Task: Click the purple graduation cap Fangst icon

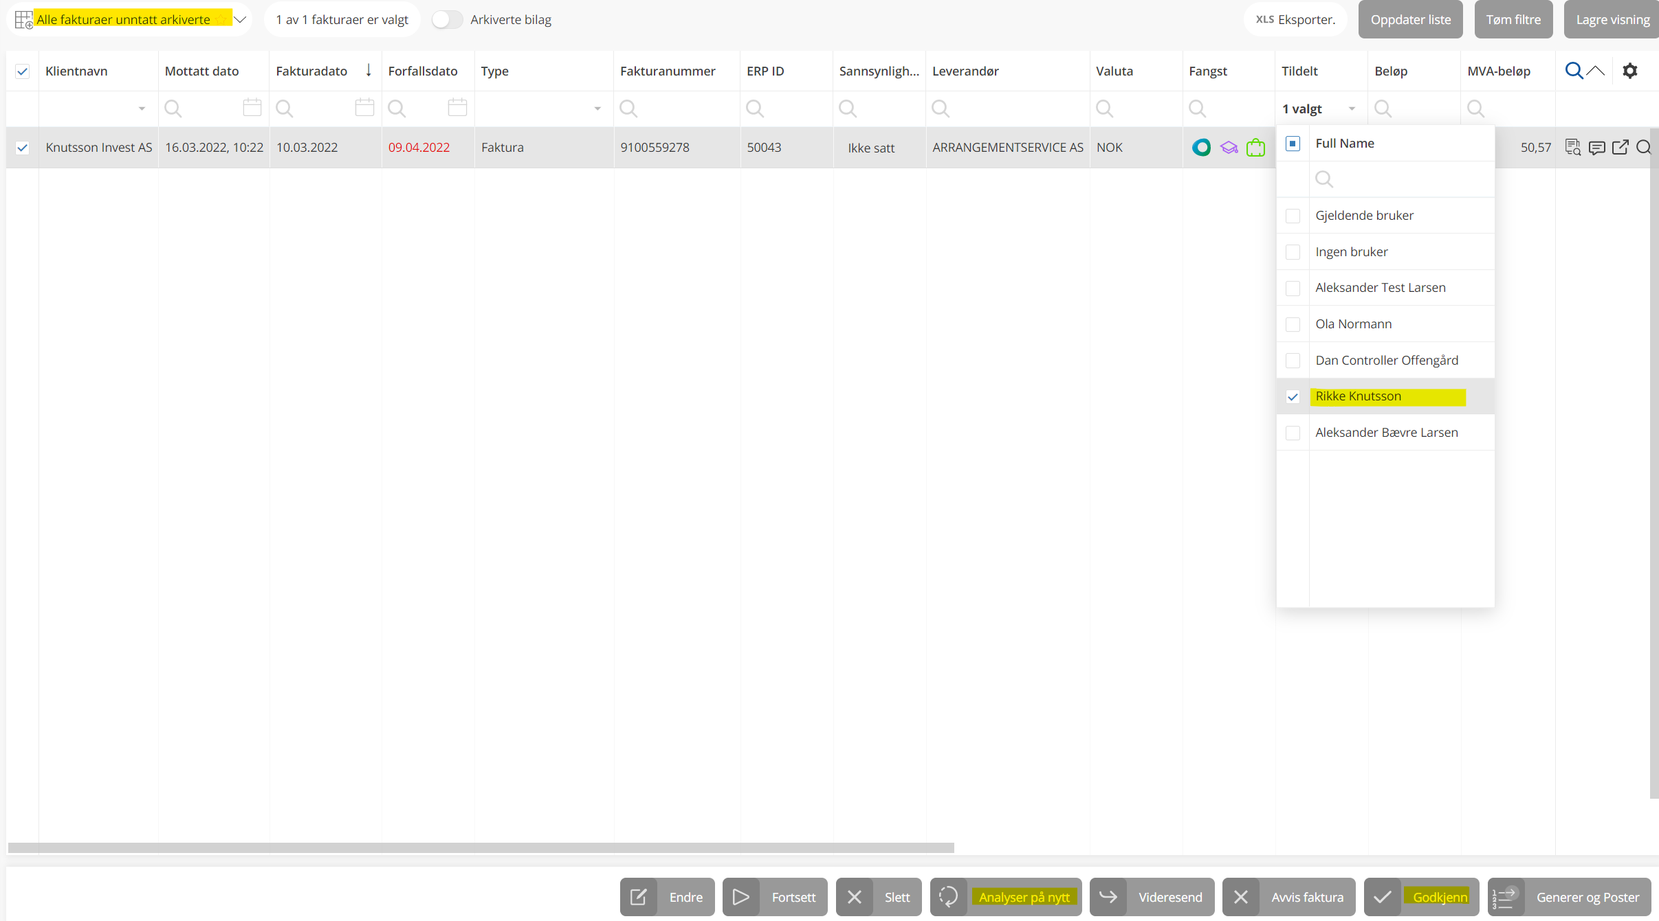Action: 1229,148
